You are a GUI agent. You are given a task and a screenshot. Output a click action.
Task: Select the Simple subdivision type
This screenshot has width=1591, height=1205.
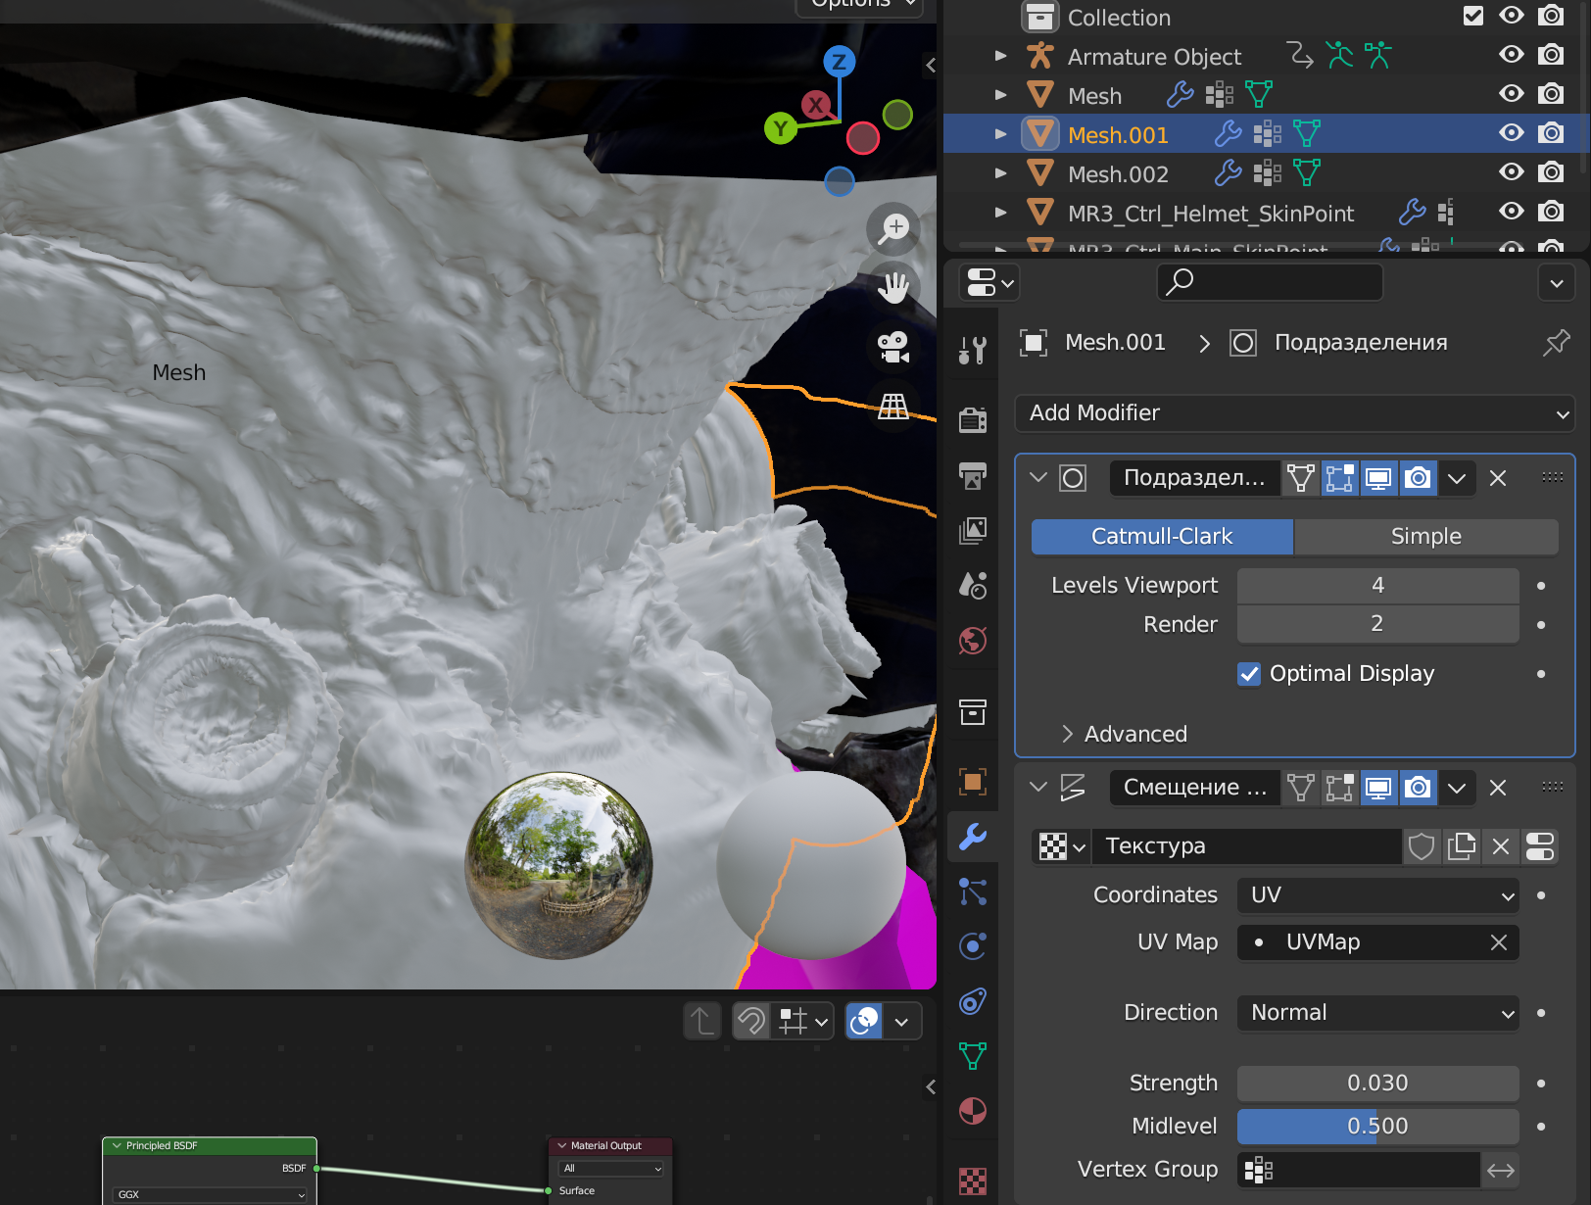coord(1425,537)
